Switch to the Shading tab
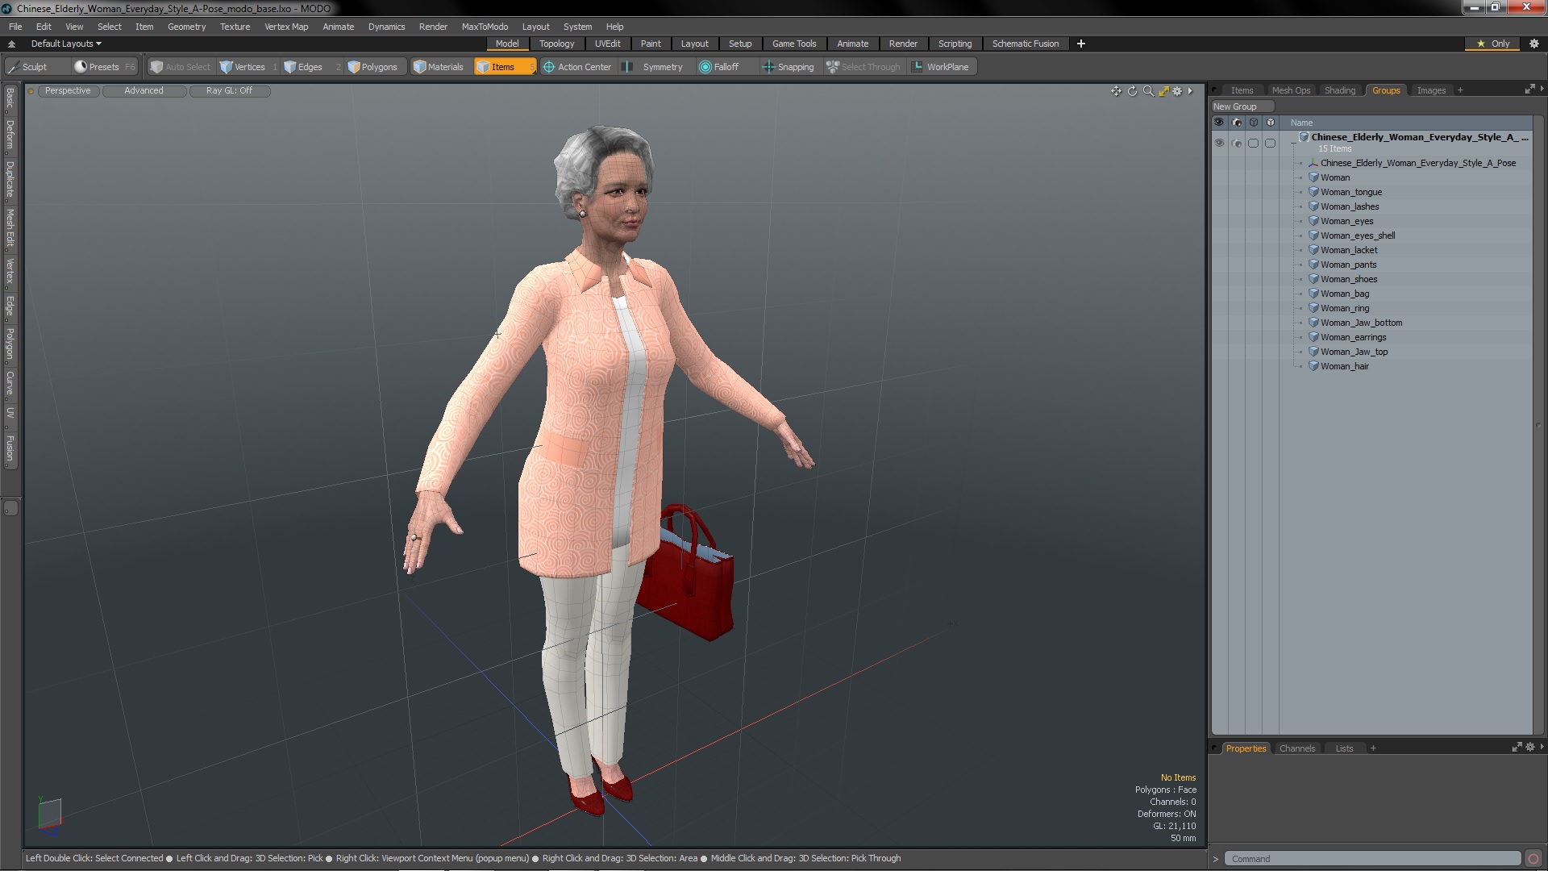 1339,90
